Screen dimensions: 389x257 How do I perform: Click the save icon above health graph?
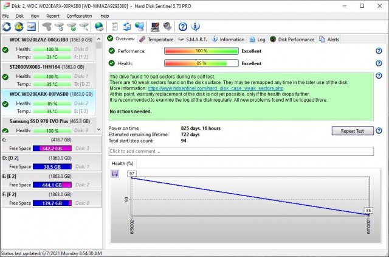114,174
